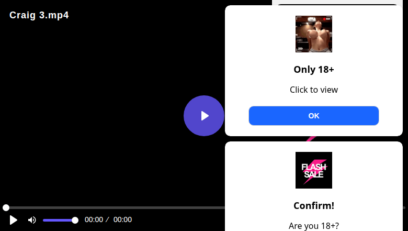Click the thumbnail above Only 18+

pyautogui.click(x=313, y=34)
